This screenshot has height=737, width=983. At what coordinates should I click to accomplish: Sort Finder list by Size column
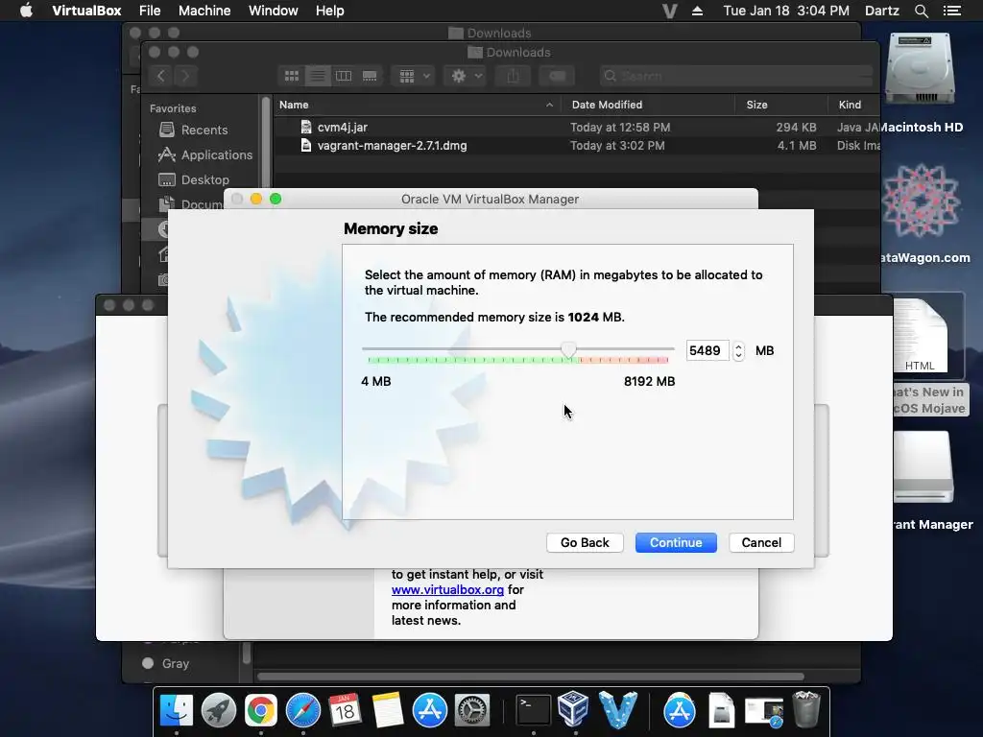(781, 105)
